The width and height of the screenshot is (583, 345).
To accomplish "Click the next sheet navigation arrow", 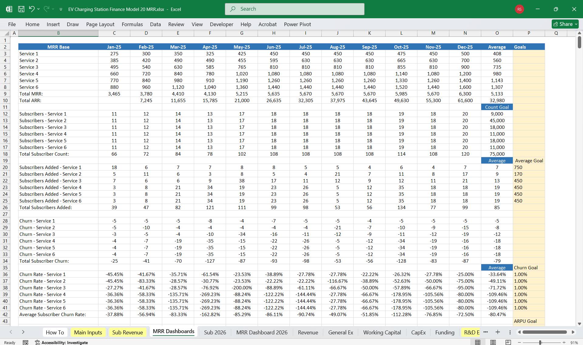I will (x=23, y=332).
